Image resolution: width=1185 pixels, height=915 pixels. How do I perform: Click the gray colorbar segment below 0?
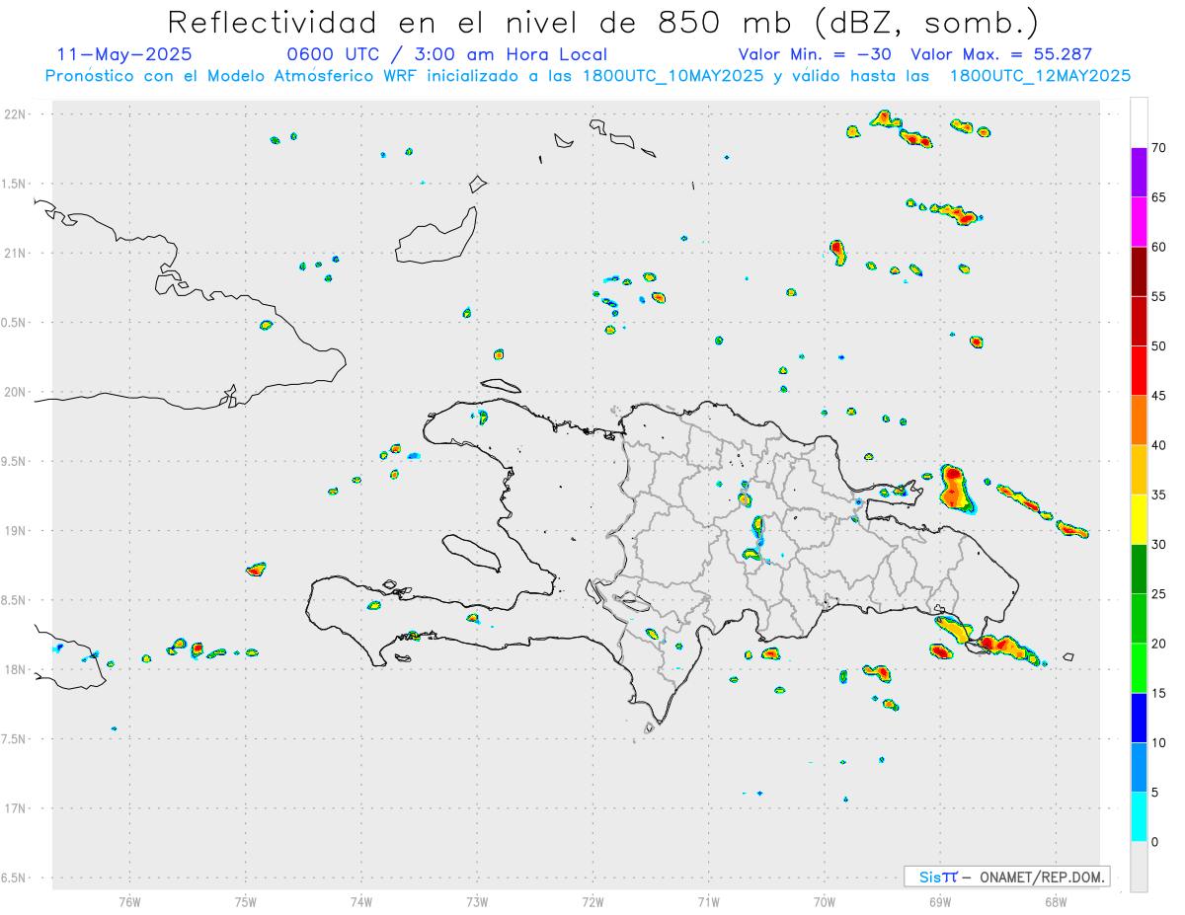1139,867
